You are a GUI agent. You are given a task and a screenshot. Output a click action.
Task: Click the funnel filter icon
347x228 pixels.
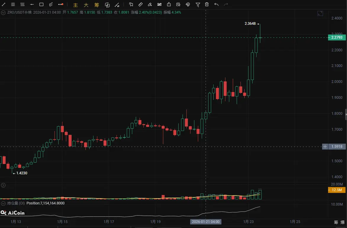click(x=198, y=5)
